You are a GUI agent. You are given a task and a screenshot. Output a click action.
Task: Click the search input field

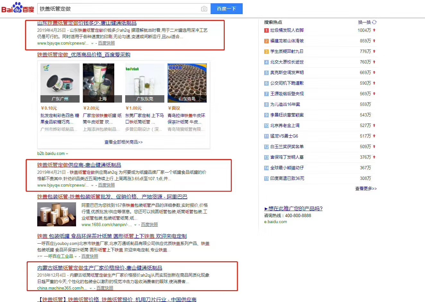pyautogui.click(x=119, y=9)
